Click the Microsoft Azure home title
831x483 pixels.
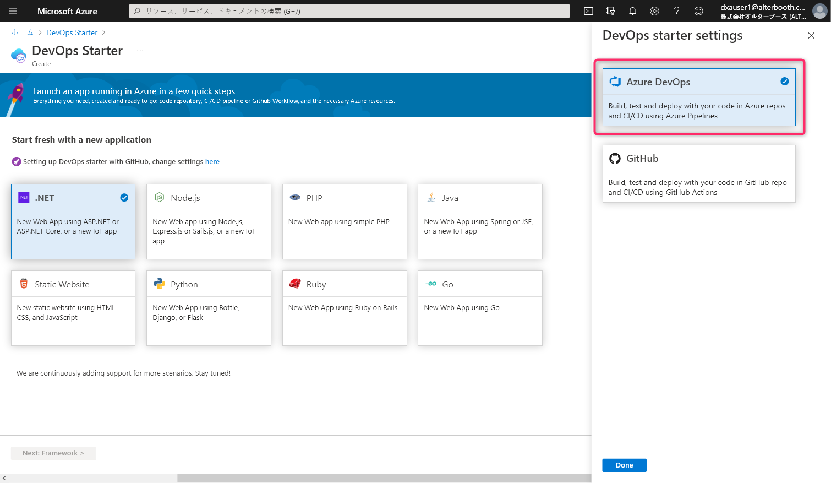67,11
